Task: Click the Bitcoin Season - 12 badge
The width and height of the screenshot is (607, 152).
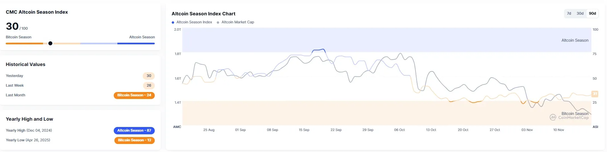Action: point(134,140)
